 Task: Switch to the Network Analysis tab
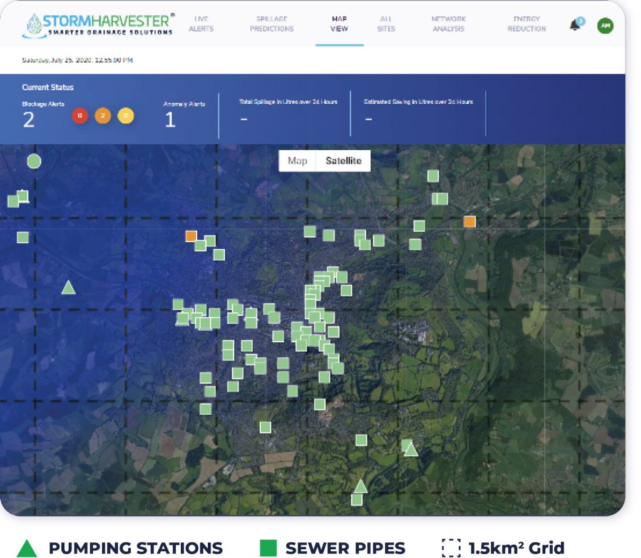448,24
